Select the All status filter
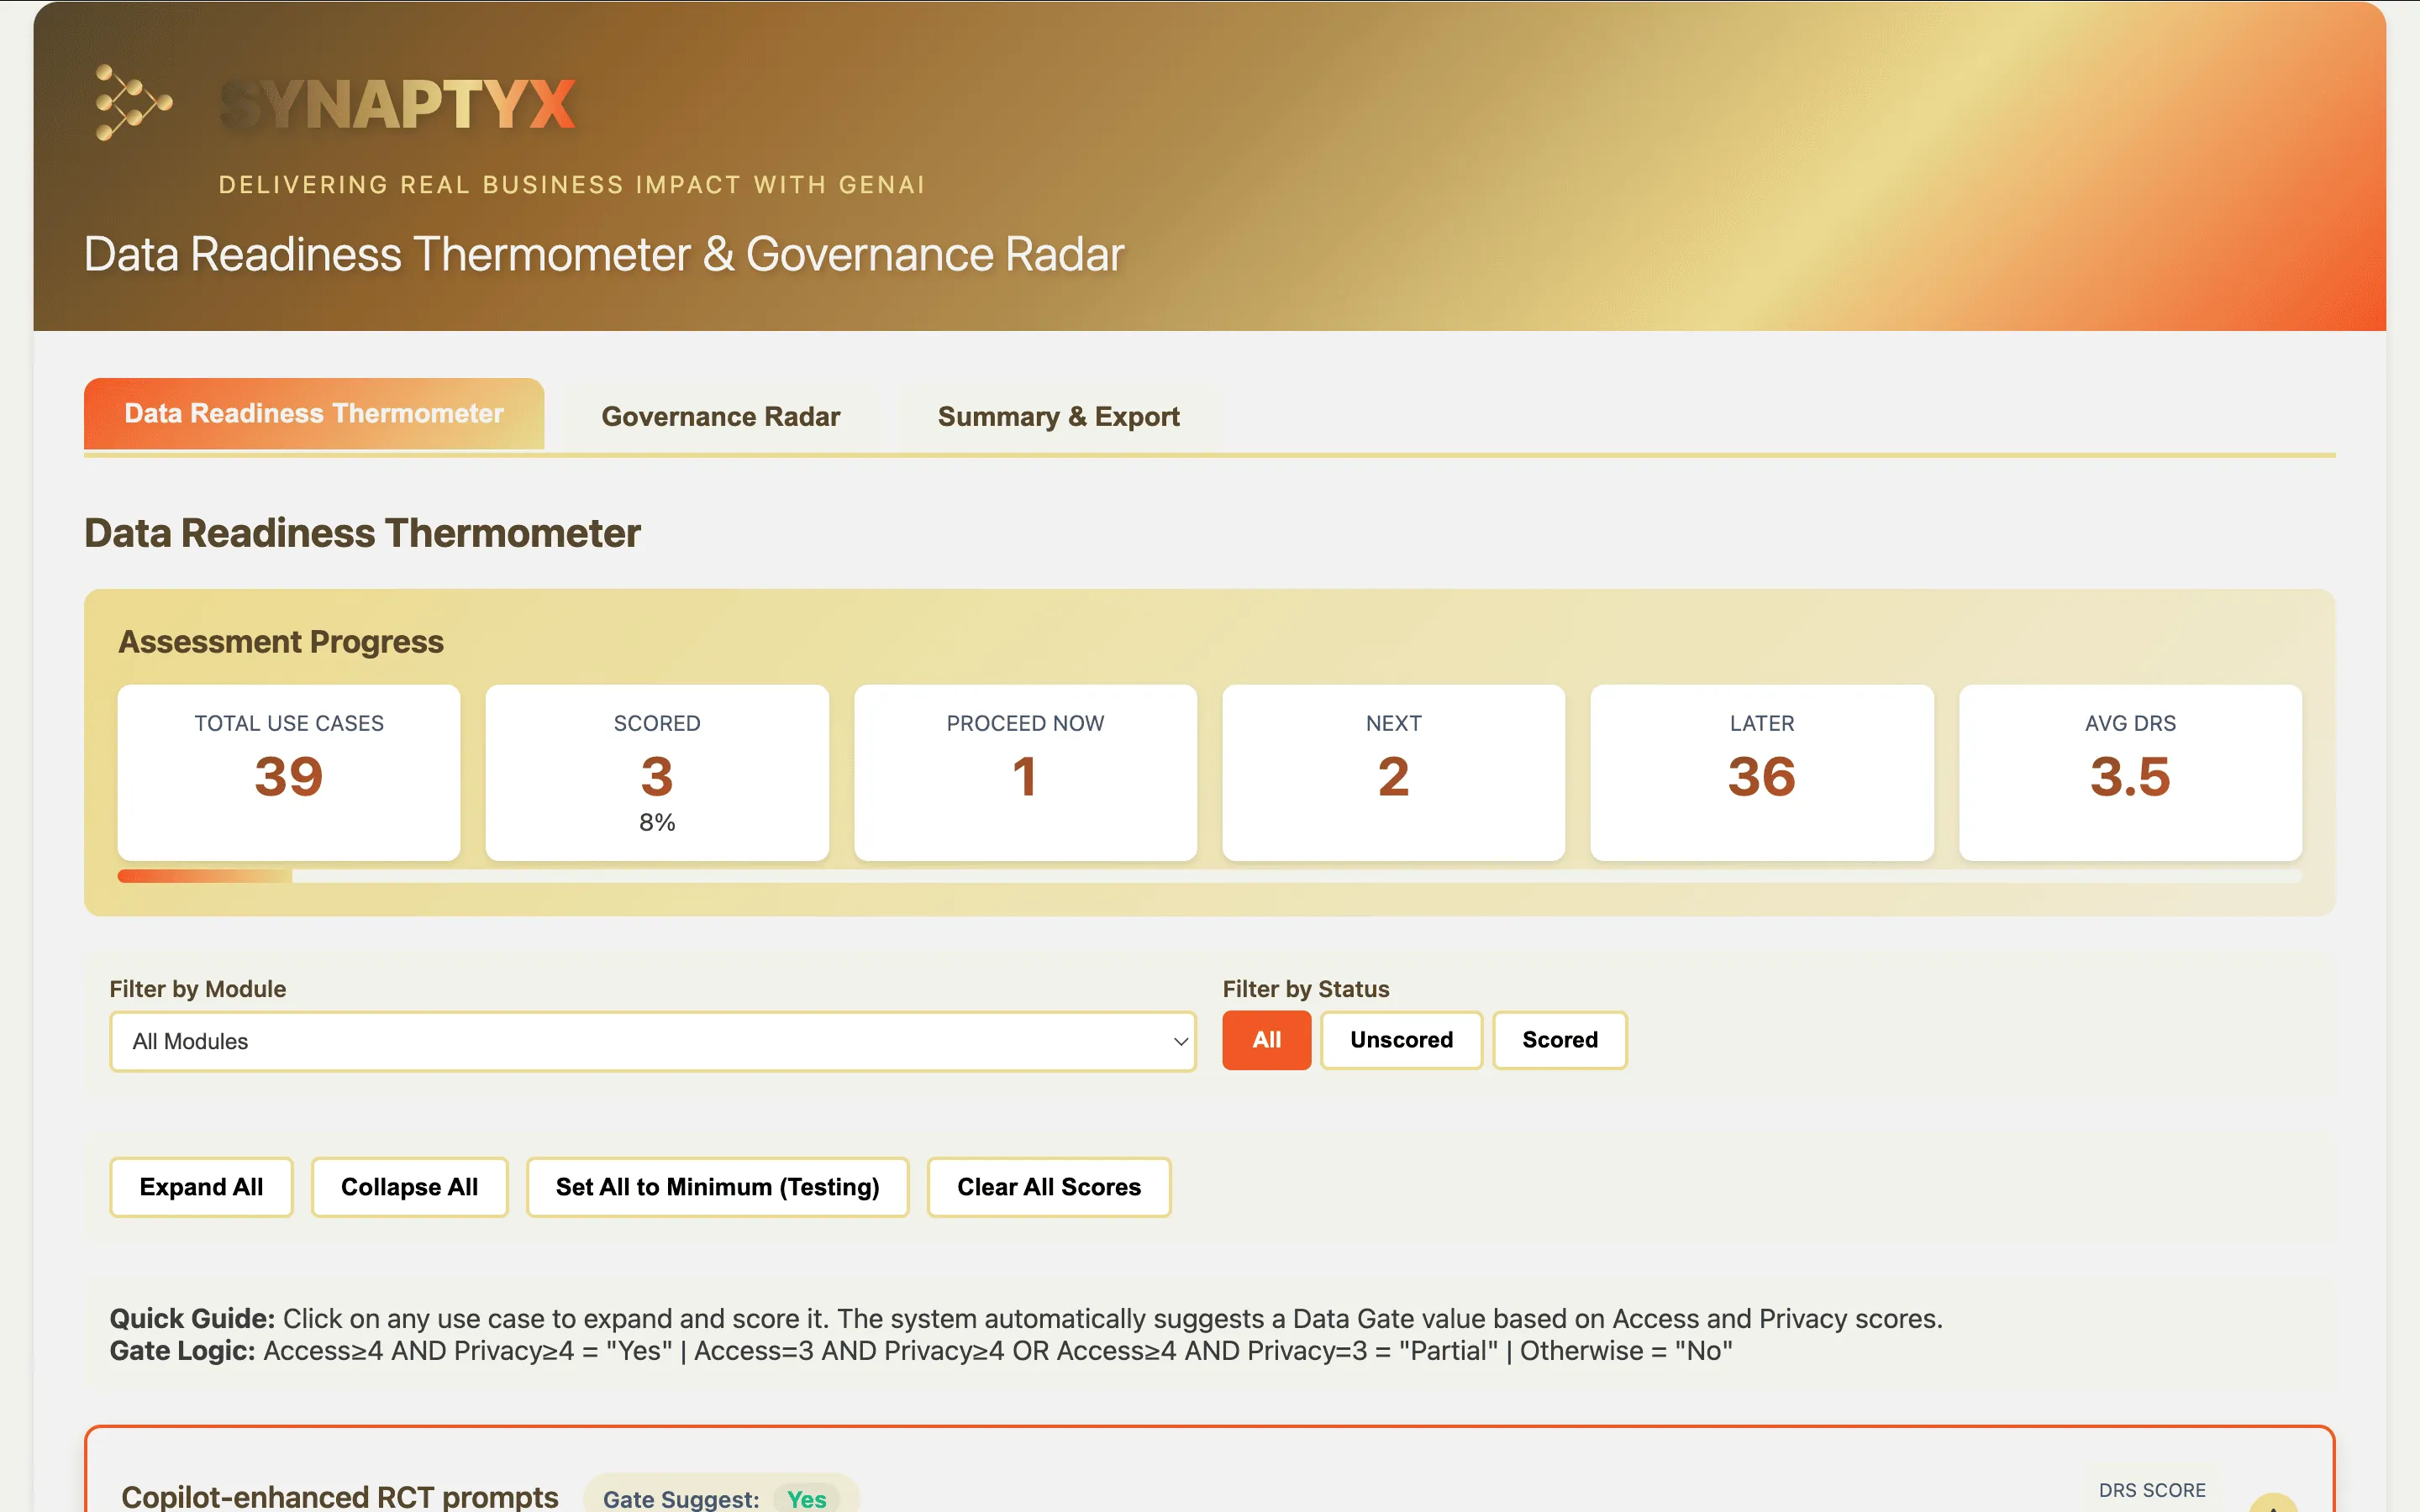The width and height of the screenshot is (2420, 1512). [x=1266, y=1040]
